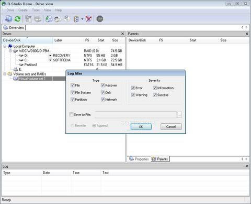Open the dropdown arrow next to RAID icon

82,19
